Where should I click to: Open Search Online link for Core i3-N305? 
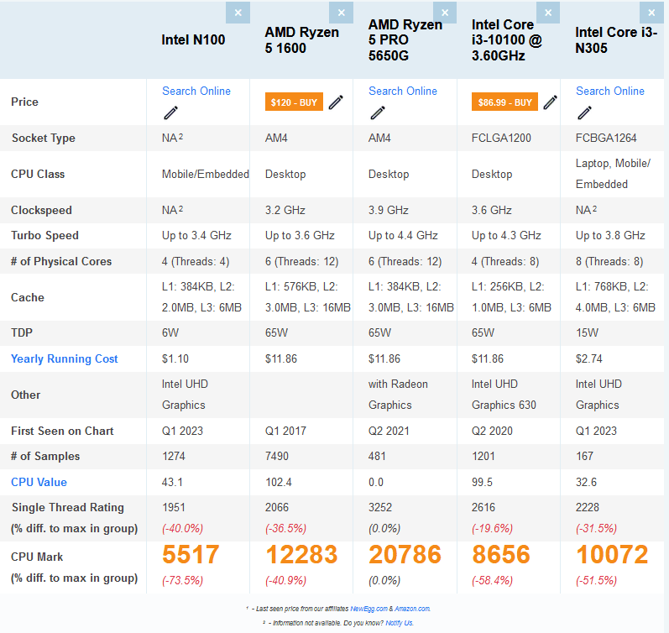point(610,91)
